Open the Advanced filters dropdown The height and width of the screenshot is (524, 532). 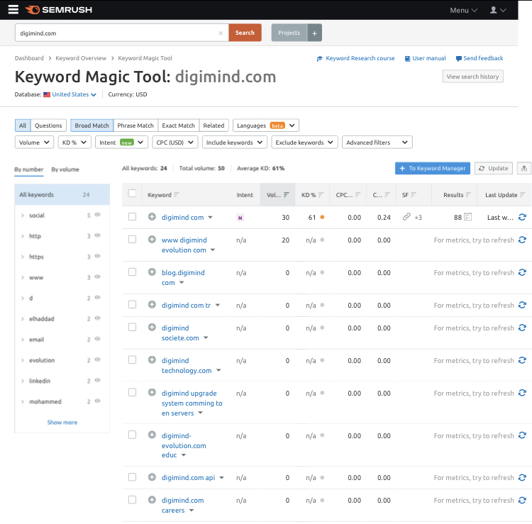tap(377, 143)
